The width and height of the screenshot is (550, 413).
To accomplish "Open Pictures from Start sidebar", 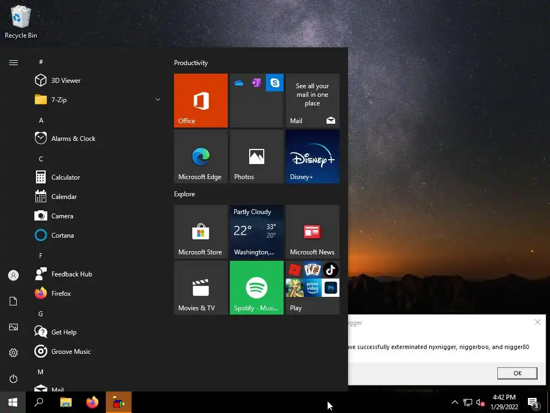I will click(13, 327).
